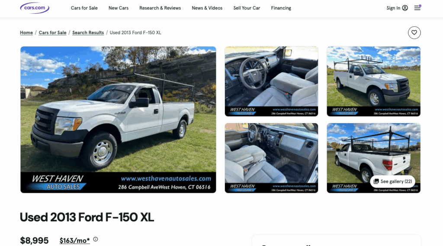Click the Home breadcrumb link
The height and width of the screenshot is (246, 443).
pyautogui.click(x=26, y=32)
